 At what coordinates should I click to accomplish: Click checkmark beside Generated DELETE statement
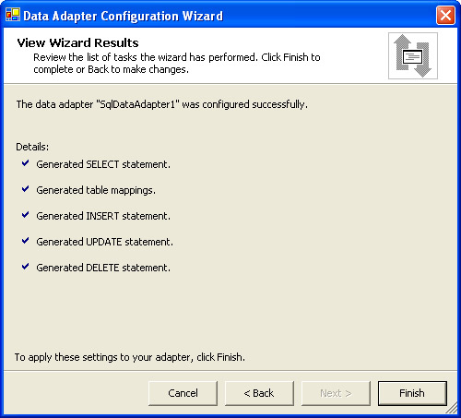pyautogui.click(x=25, y=267)
